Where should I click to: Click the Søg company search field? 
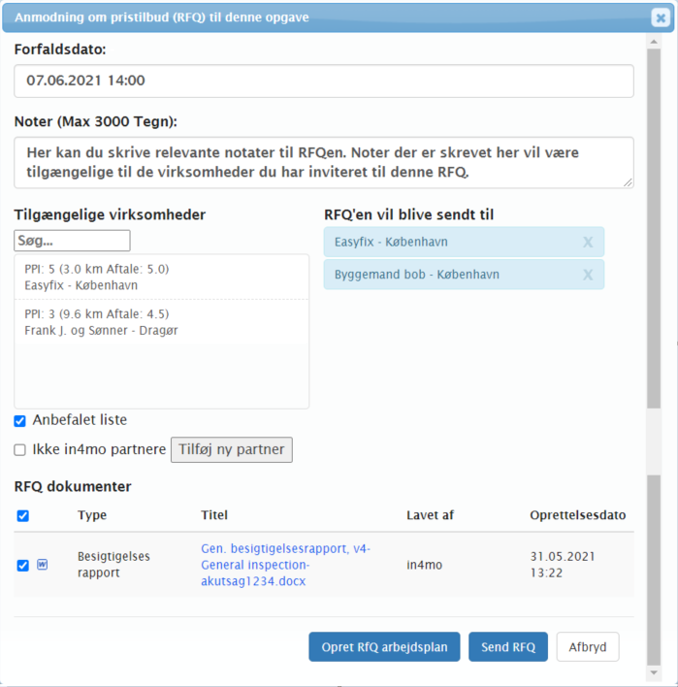72,241
